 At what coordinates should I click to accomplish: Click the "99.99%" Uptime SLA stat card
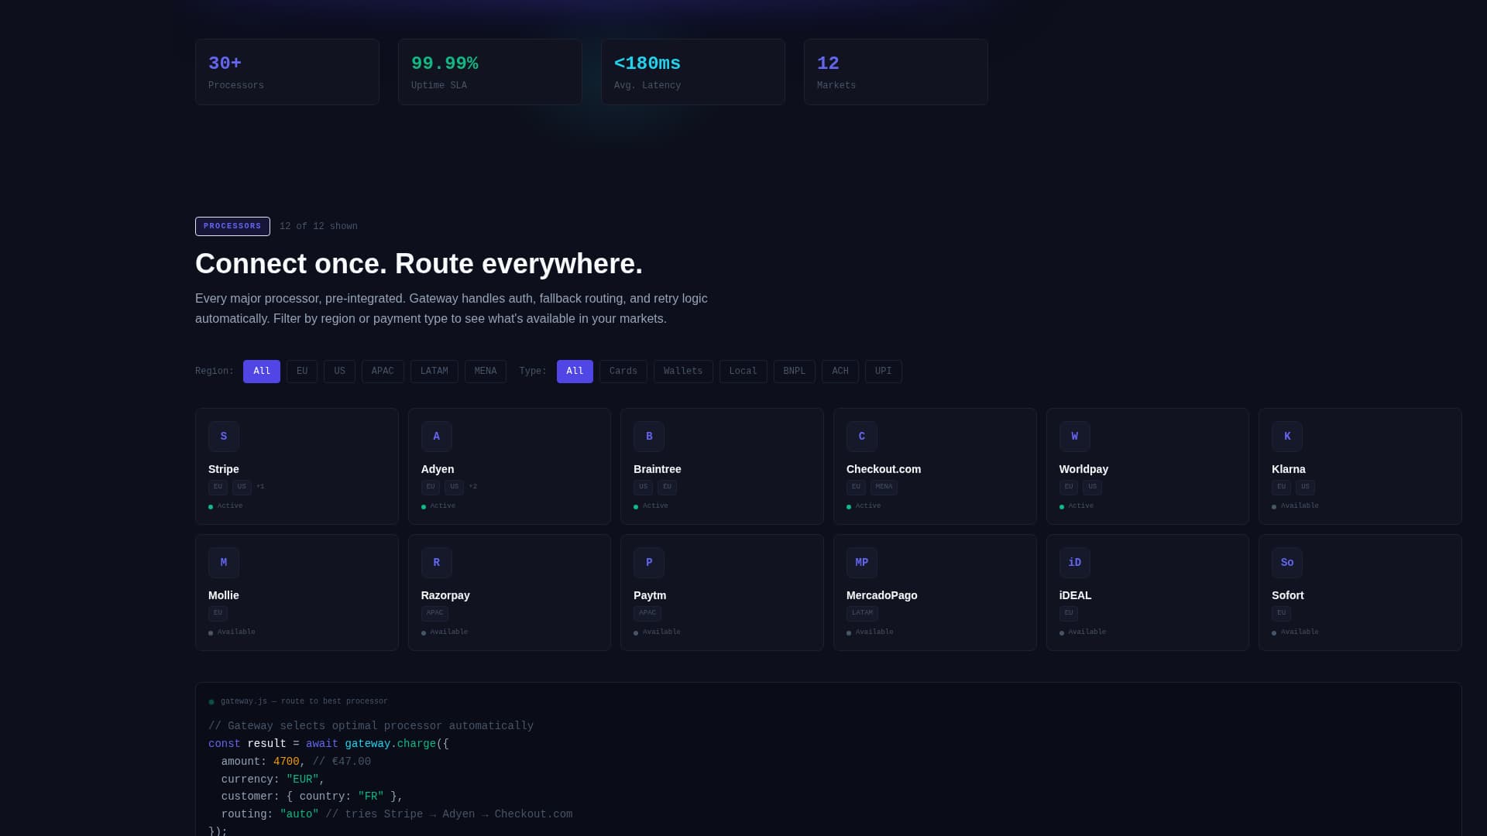pos(490,72)
